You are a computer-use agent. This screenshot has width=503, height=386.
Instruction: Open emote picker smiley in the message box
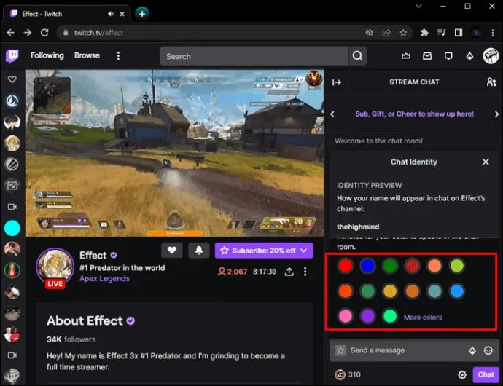488,350
